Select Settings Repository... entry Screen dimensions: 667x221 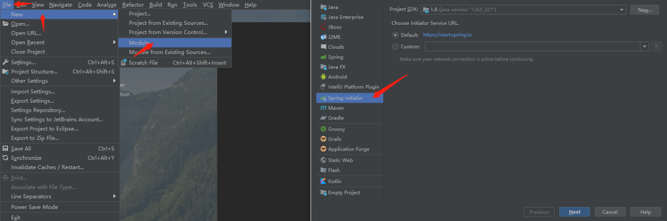[59, 110]
